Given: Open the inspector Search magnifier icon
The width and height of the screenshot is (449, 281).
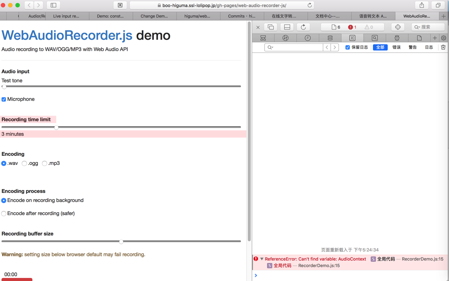Looking at the screenshot, I should (375, 37).
